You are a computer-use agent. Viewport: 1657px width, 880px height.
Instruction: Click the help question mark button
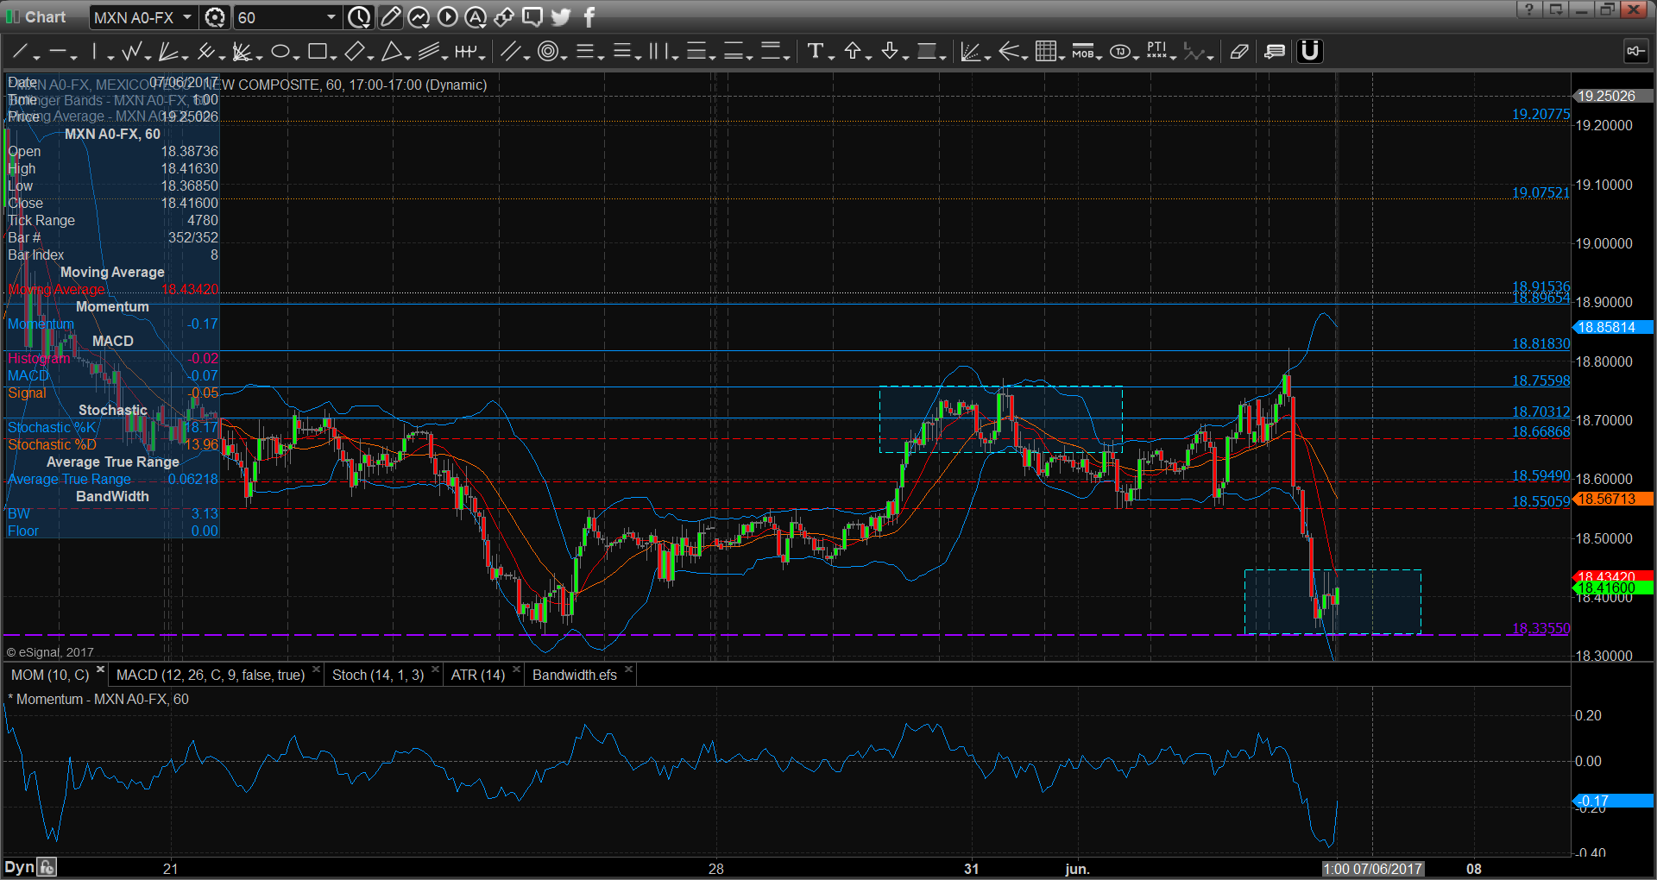[x=1529, y=9]
